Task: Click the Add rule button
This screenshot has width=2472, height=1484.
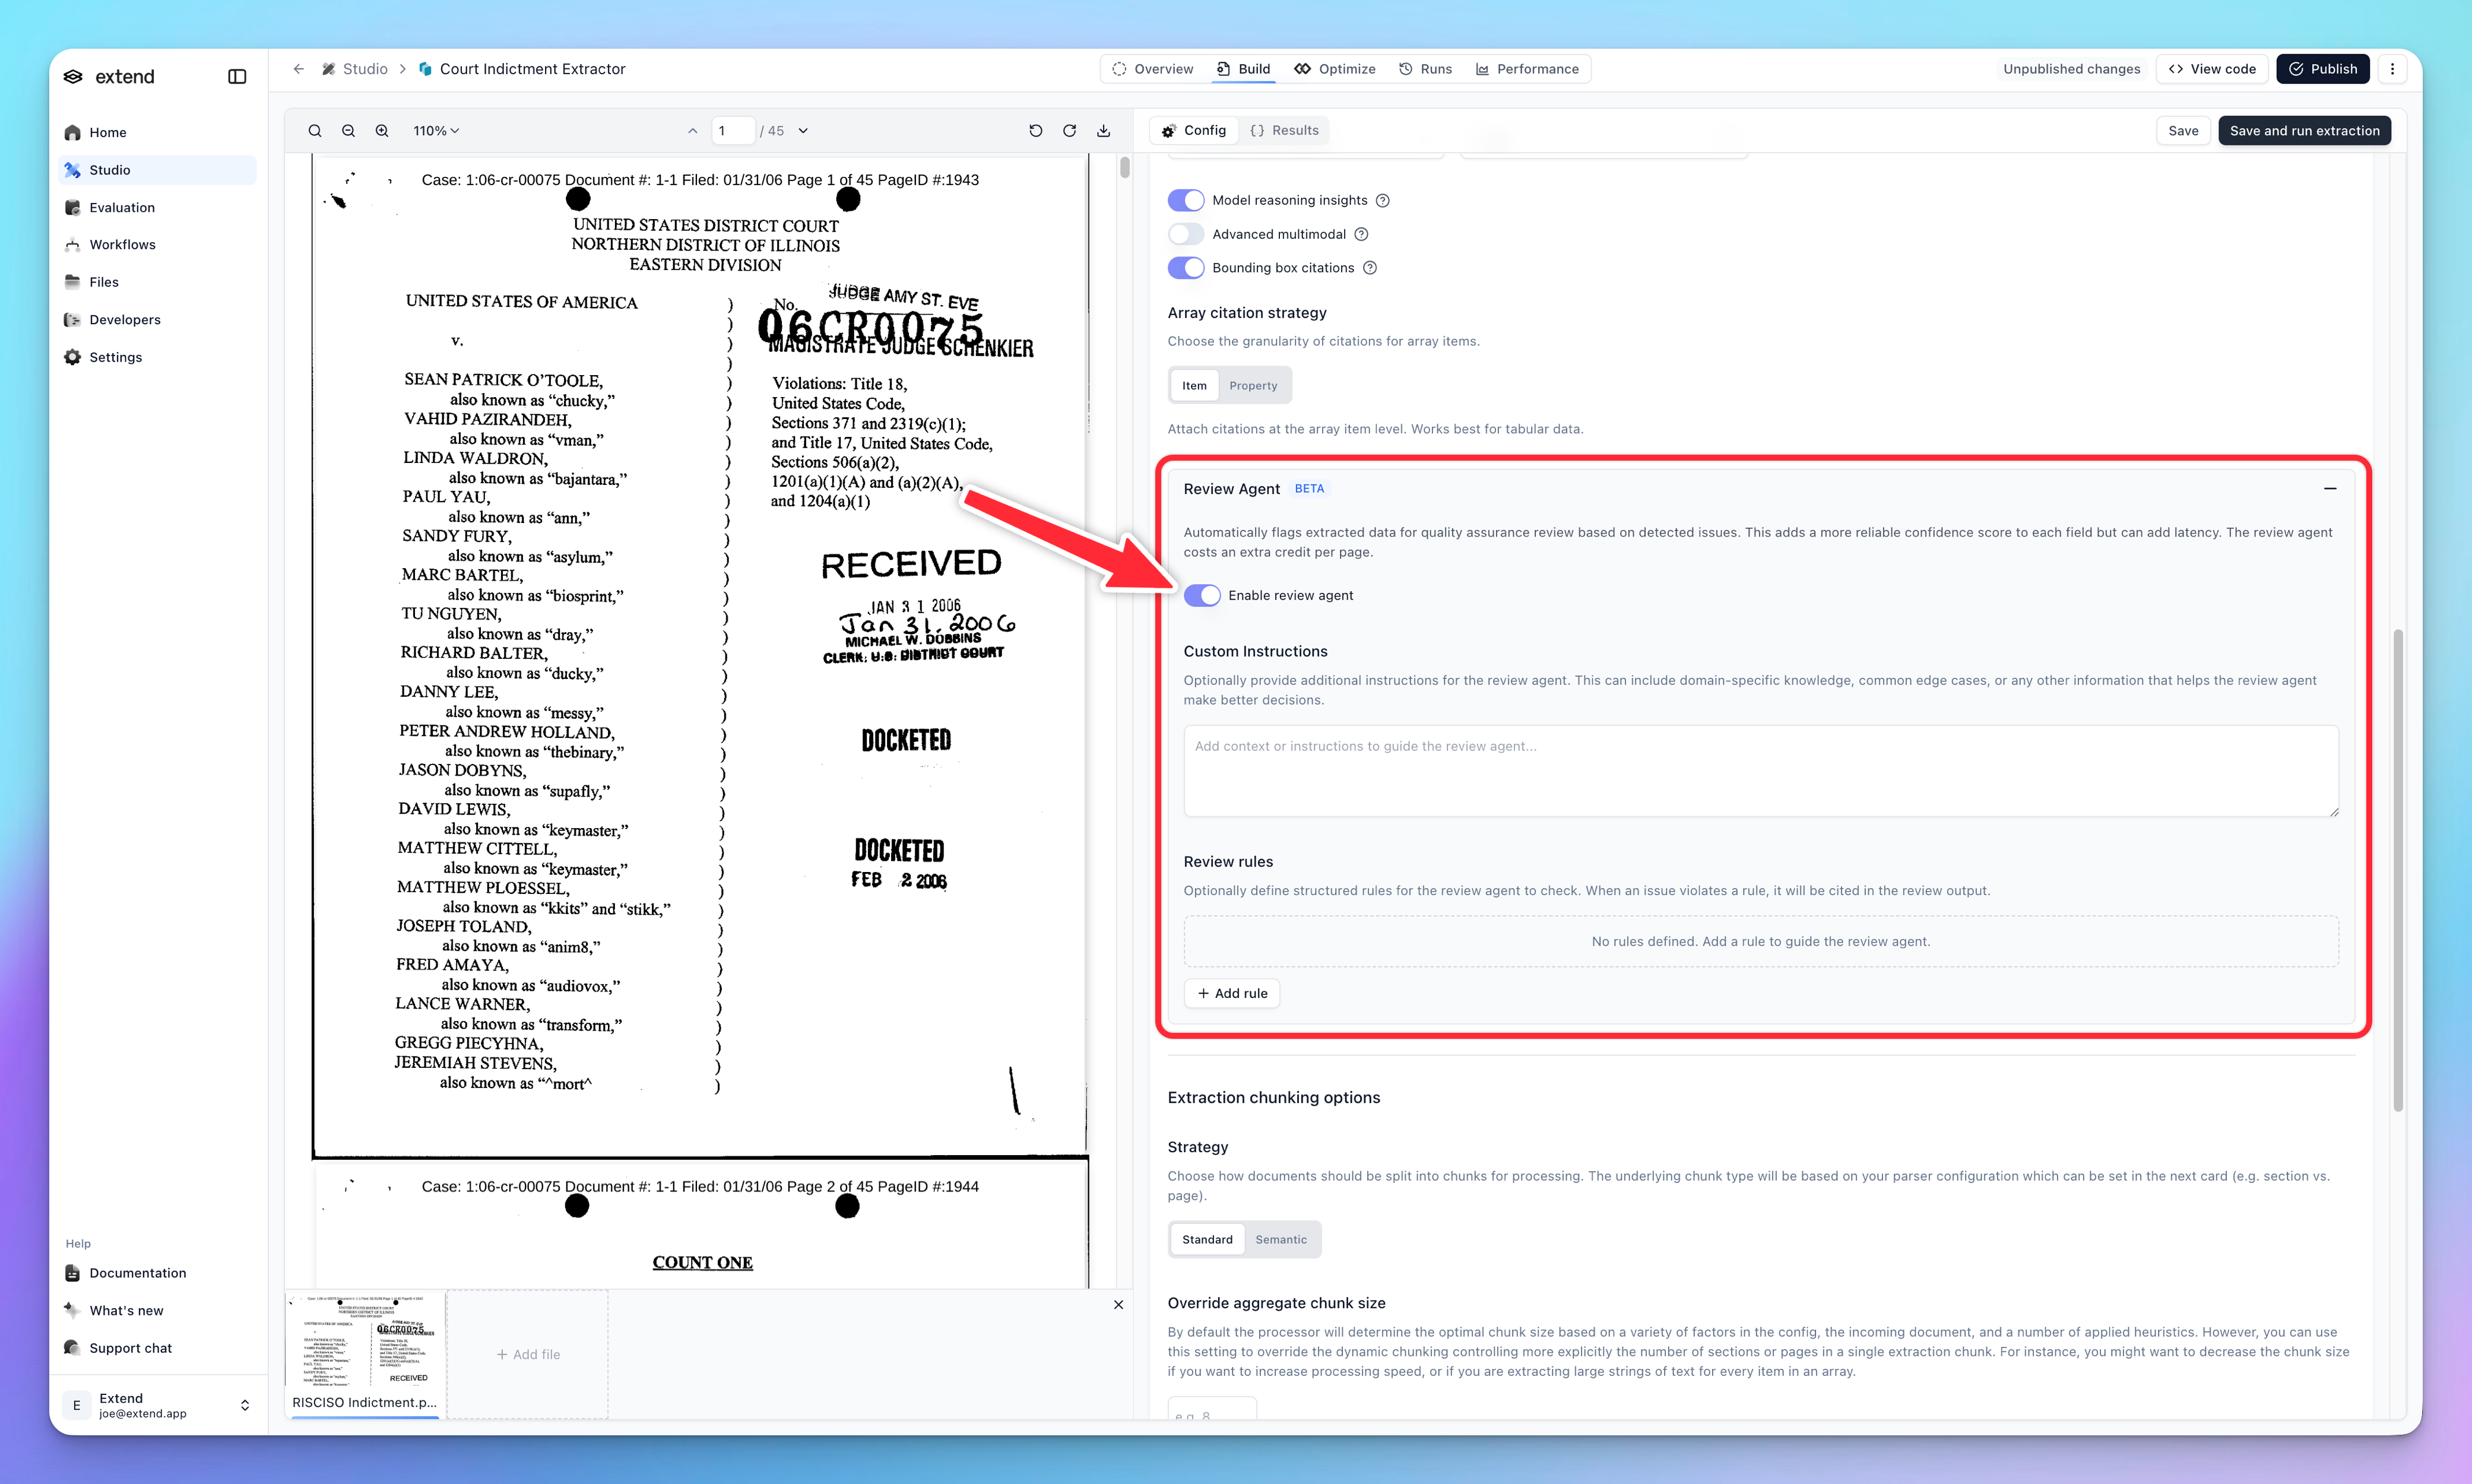Action: [x=1232, y=993]
